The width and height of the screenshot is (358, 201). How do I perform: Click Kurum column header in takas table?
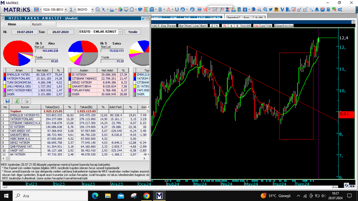pyautogui.click(x=25, y=107)
